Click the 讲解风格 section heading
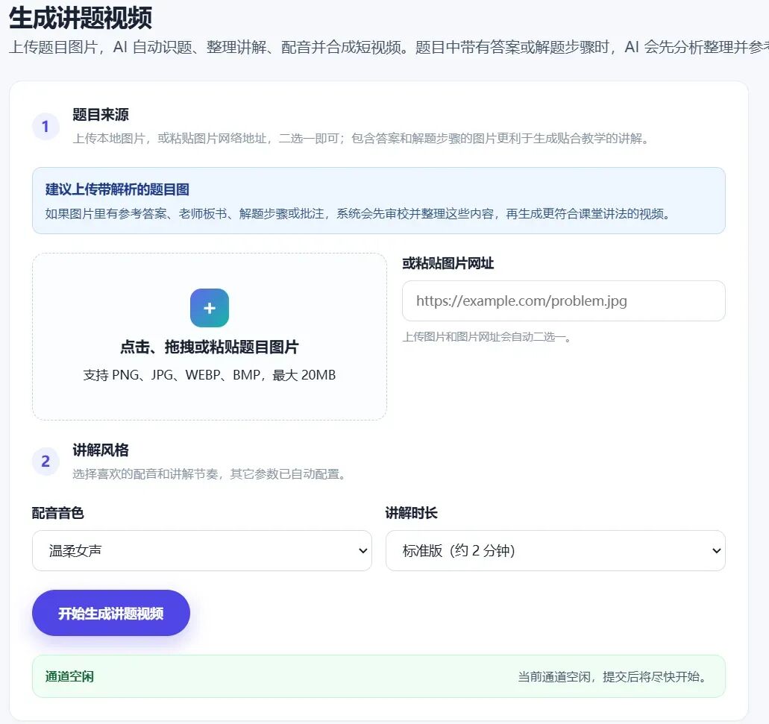The width and height of the screenshot is (769, 724). point(101,450)
